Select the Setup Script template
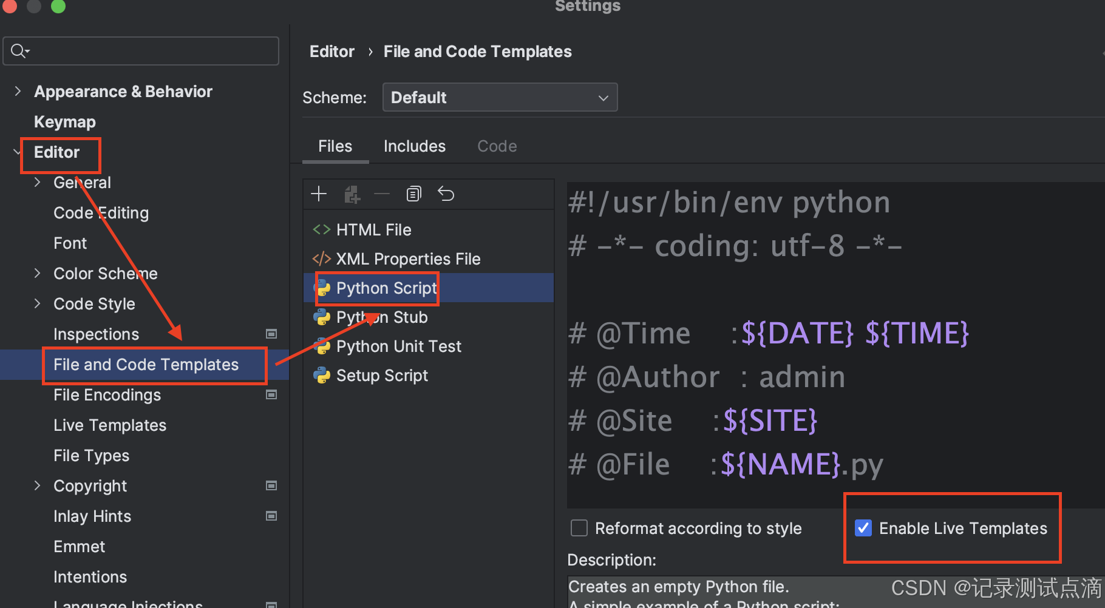1105x608 pixels. [x=381, y=375]
